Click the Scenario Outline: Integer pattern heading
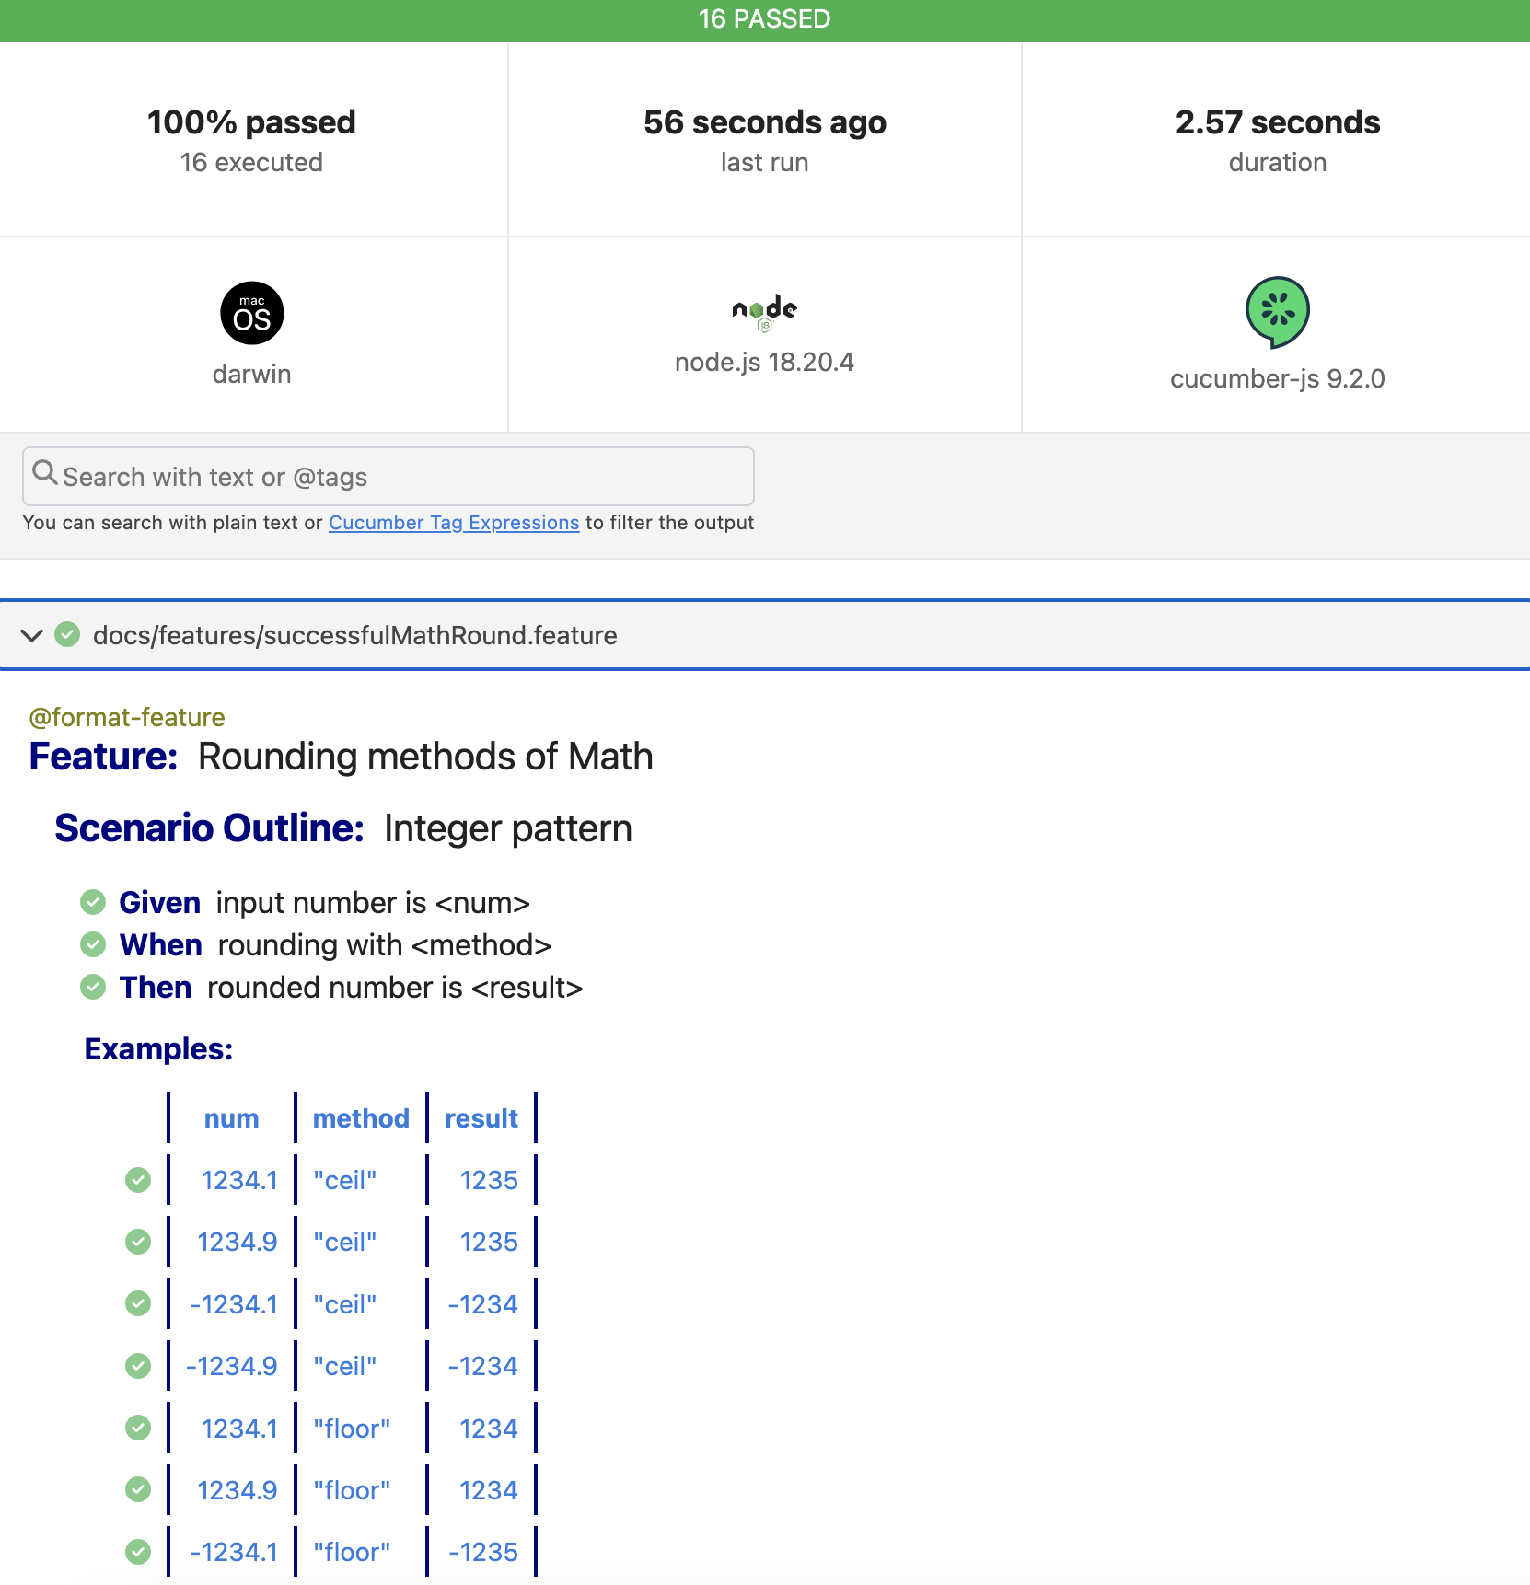Screen dimensions: 1530x1585 pos(343,828)
